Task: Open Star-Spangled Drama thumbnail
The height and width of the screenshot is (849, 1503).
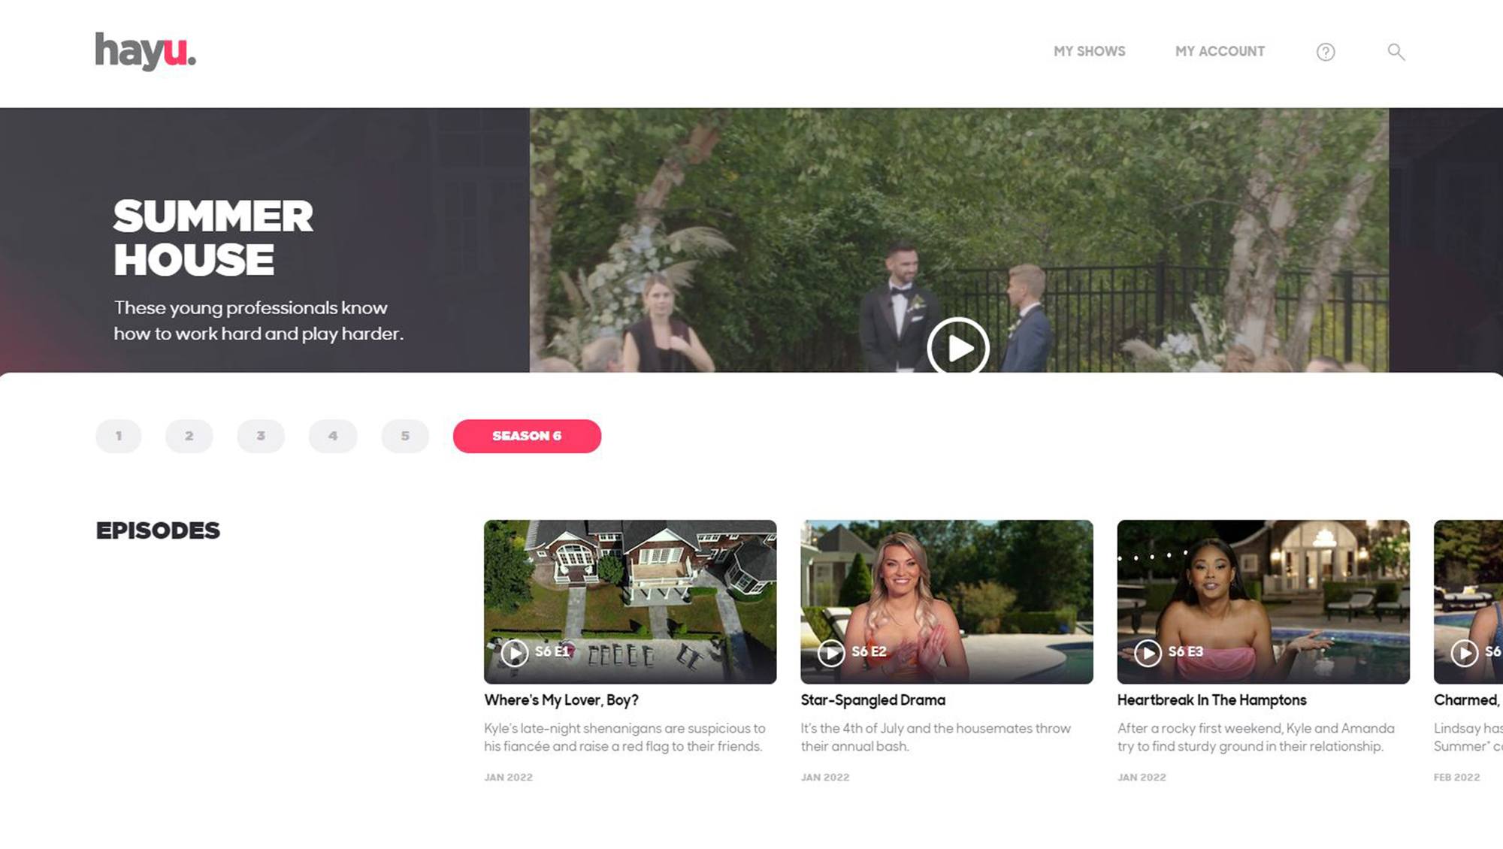Action: (x=947, y=601)
